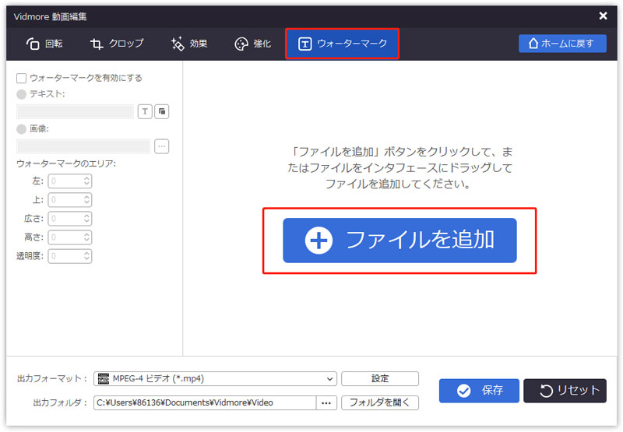Click the large ファイルを追加 button
This screenshot has height=432, width=623.
(399, 241)
